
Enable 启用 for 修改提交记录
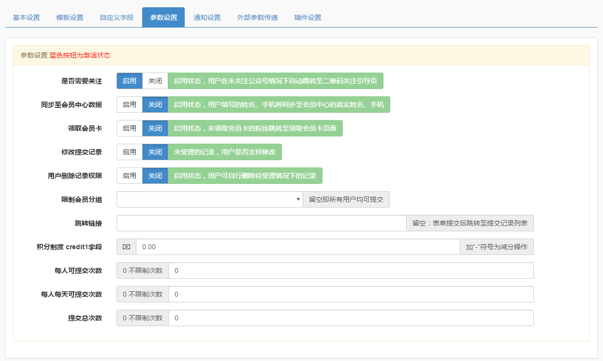point(130,152)
